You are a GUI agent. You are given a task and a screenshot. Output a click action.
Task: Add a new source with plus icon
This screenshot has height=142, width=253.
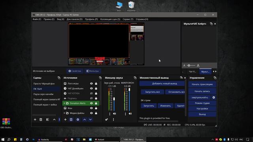(65, 120)
